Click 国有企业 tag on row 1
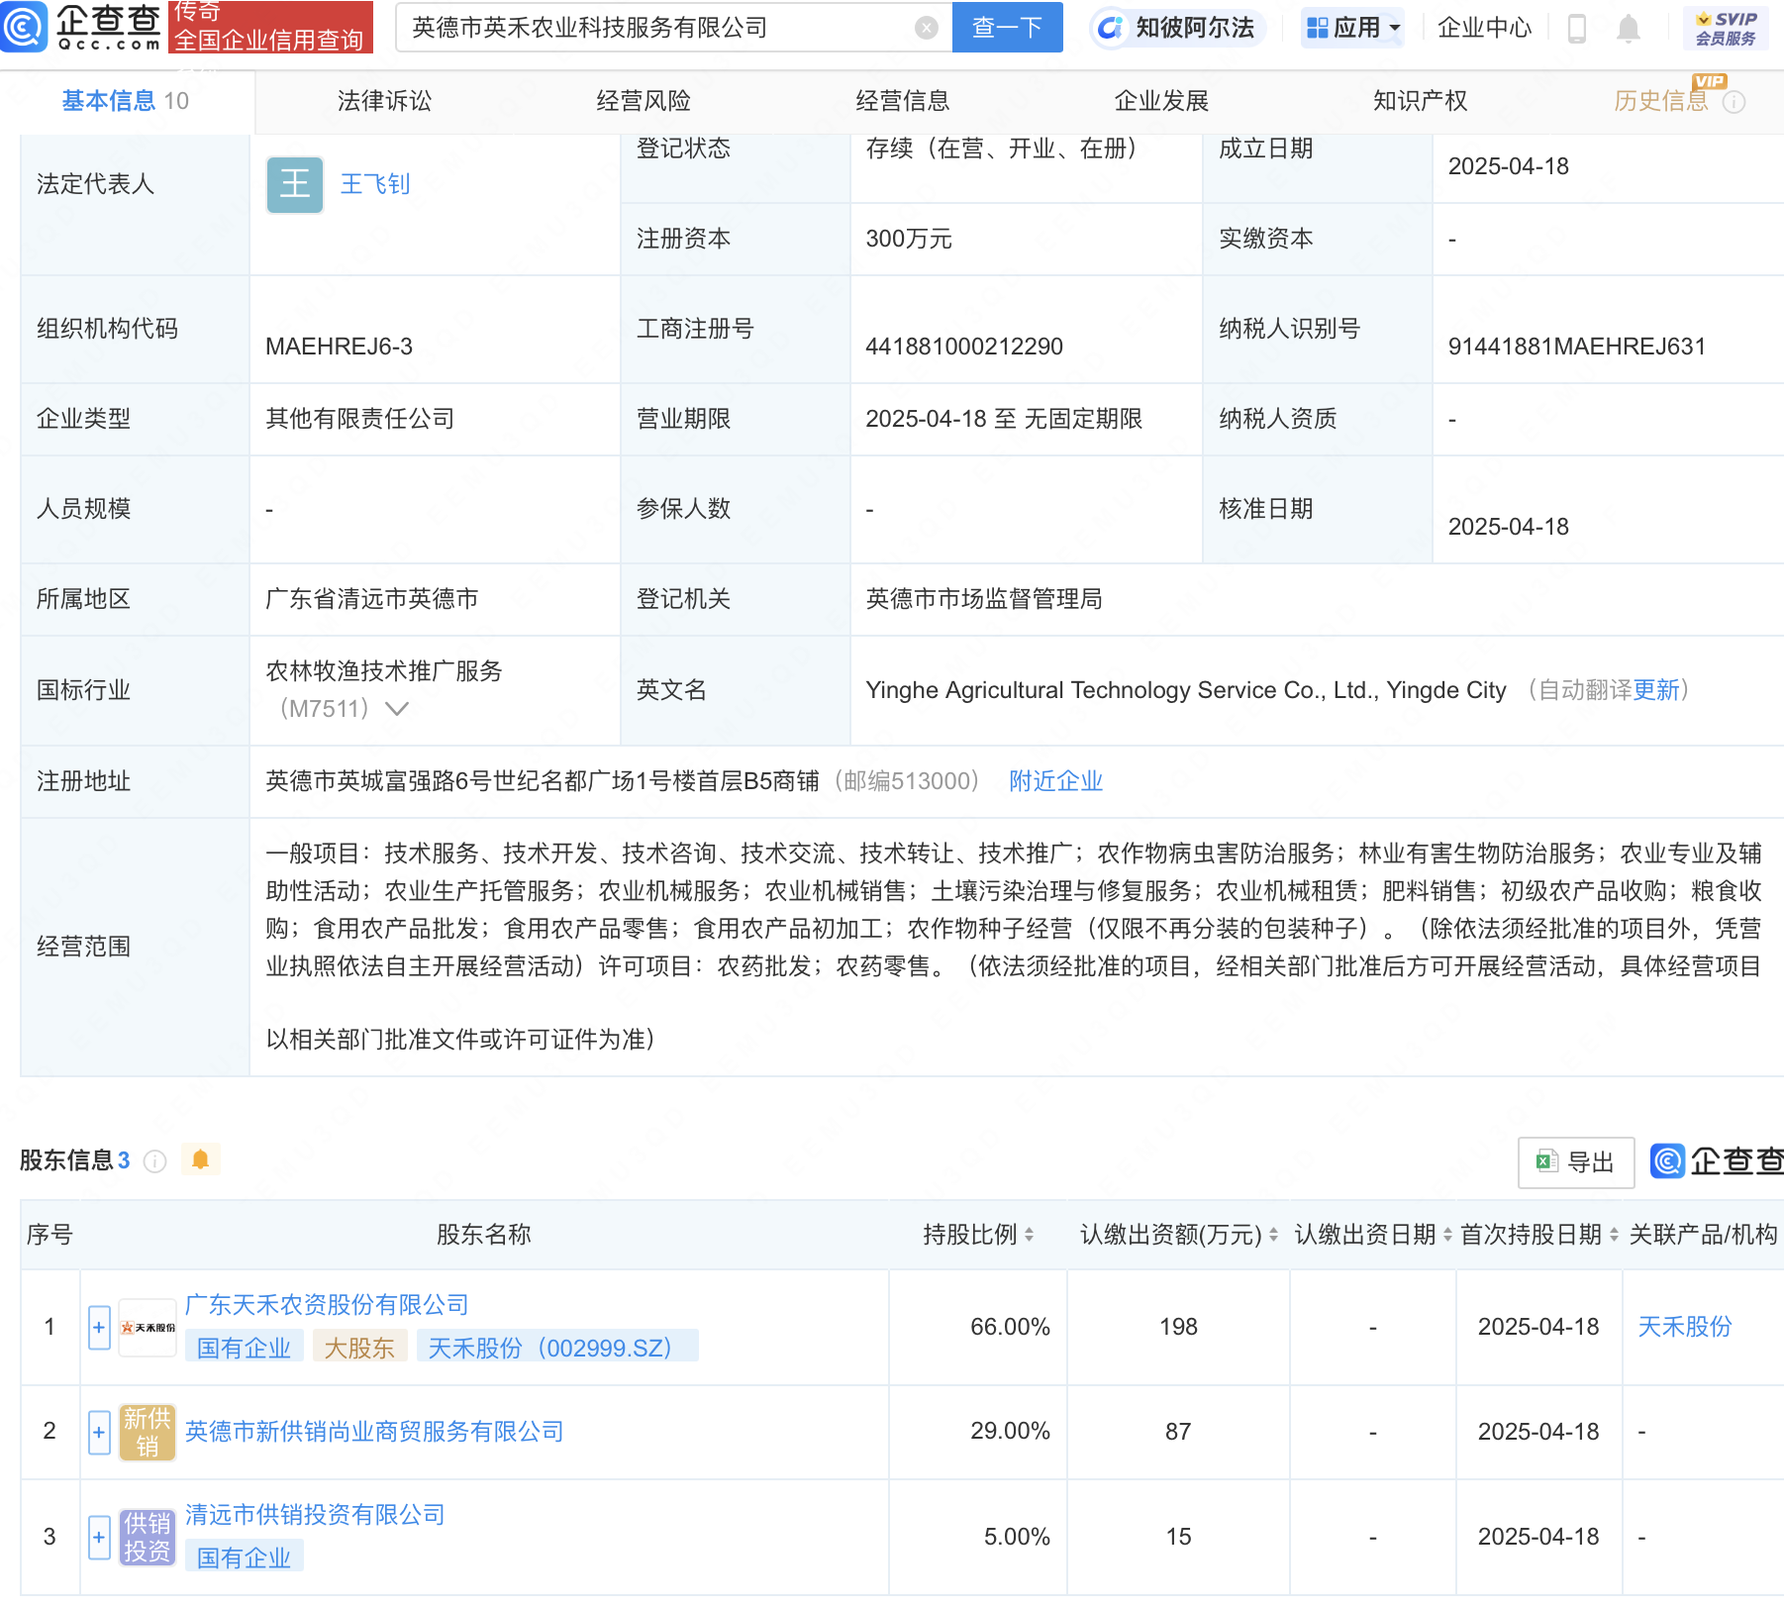This screenshot has width=1784, height=1608. pyautogui.click(x=244, y=1347)
